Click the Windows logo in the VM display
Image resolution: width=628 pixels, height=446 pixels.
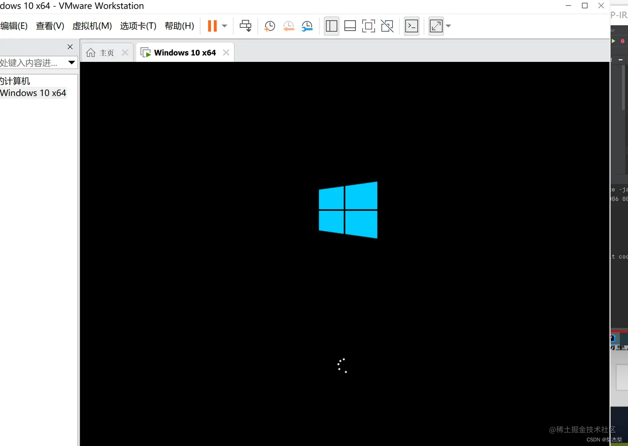tap(348, 210)
